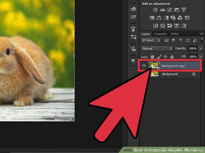Viewport: 205px width, 153px height.
Task: Open the Kind filter dropdown
Action: point(151,40)
